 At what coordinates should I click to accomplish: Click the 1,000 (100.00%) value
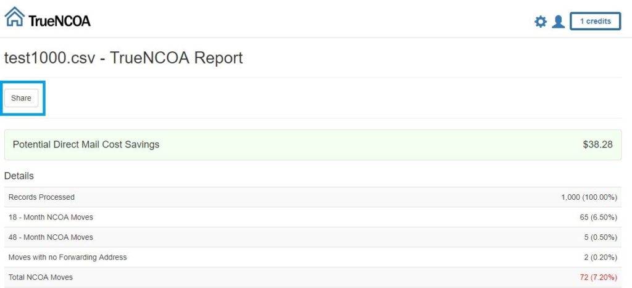[589, 197]
